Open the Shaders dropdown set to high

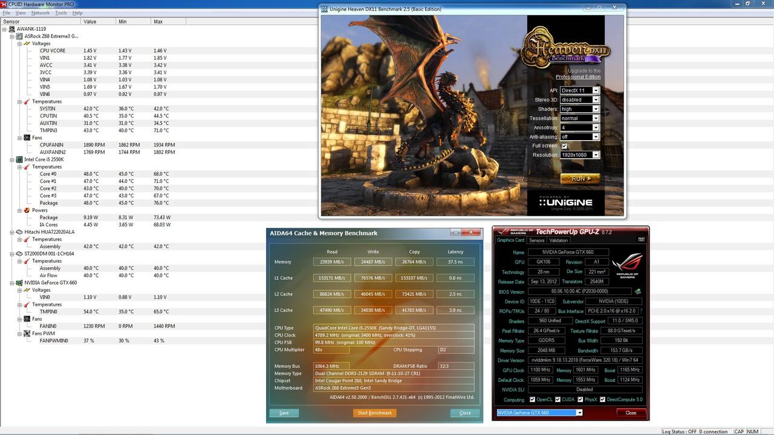point(580,109)
